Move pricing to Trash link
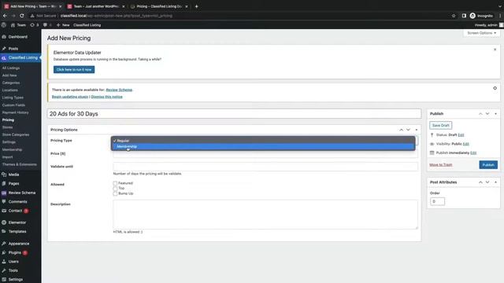This screenshot has height=283, width=504. 441,164
